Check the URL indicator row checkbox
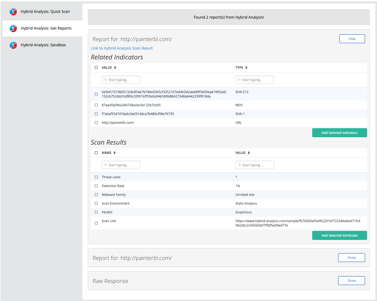 click(x=96, y=123)
